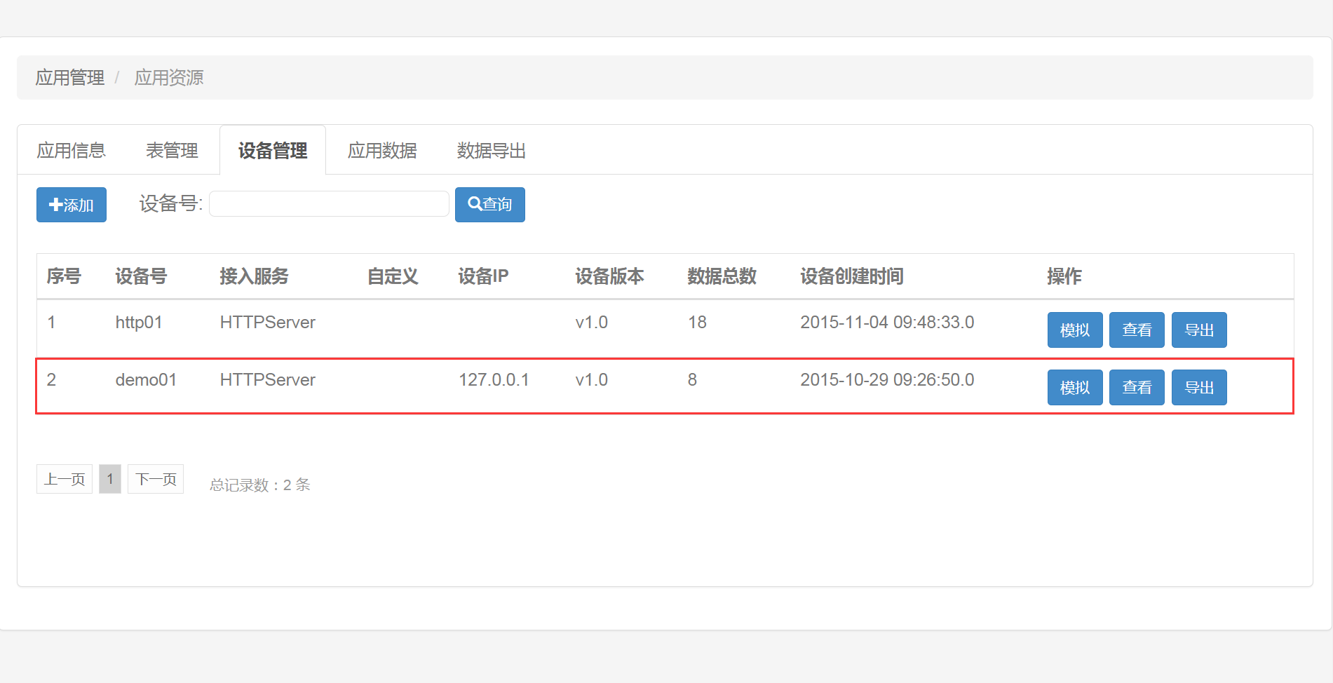Select the 设备管理 tab

[273, 151]
